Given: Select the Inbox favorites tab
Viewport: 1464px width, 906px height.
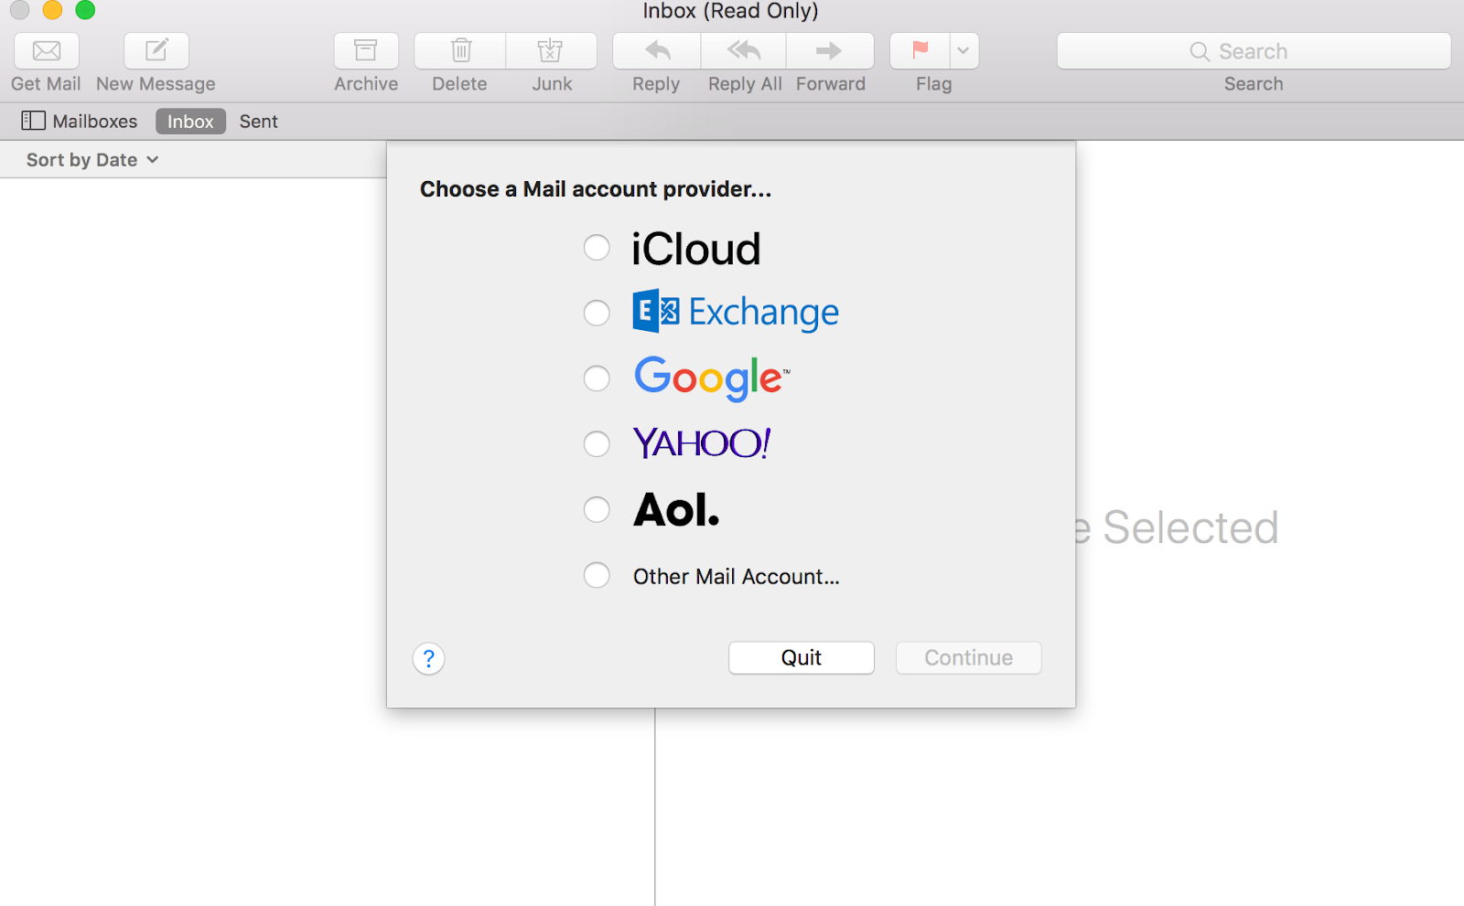Looking at the screenshot, I should [x=190, y=122].
